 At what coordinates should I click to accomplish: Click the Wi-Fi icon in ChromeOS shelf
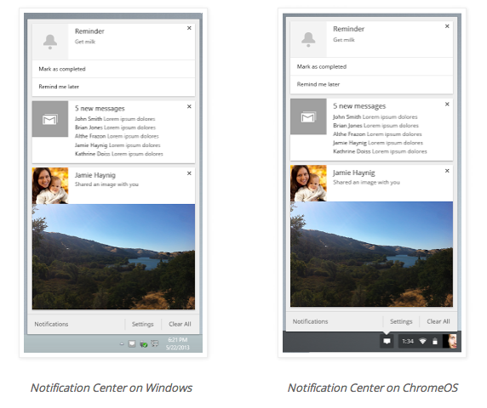(x=422, y=342)
